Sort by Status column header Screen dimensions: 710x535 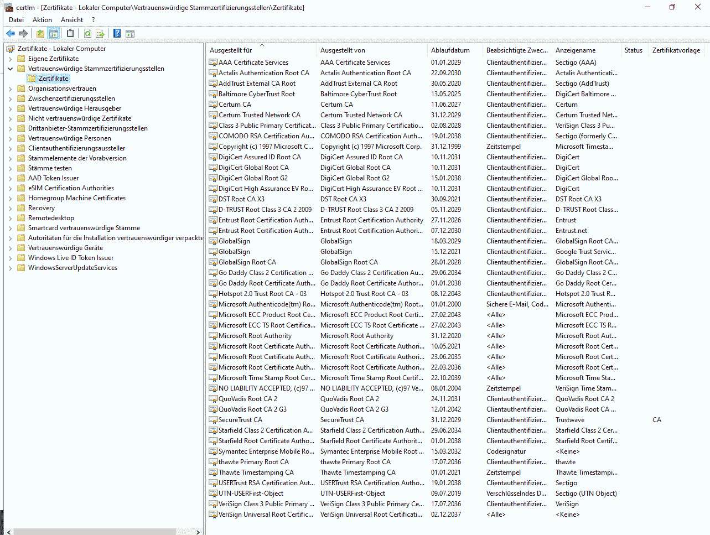pyautogui.click(x=634, y=50)
